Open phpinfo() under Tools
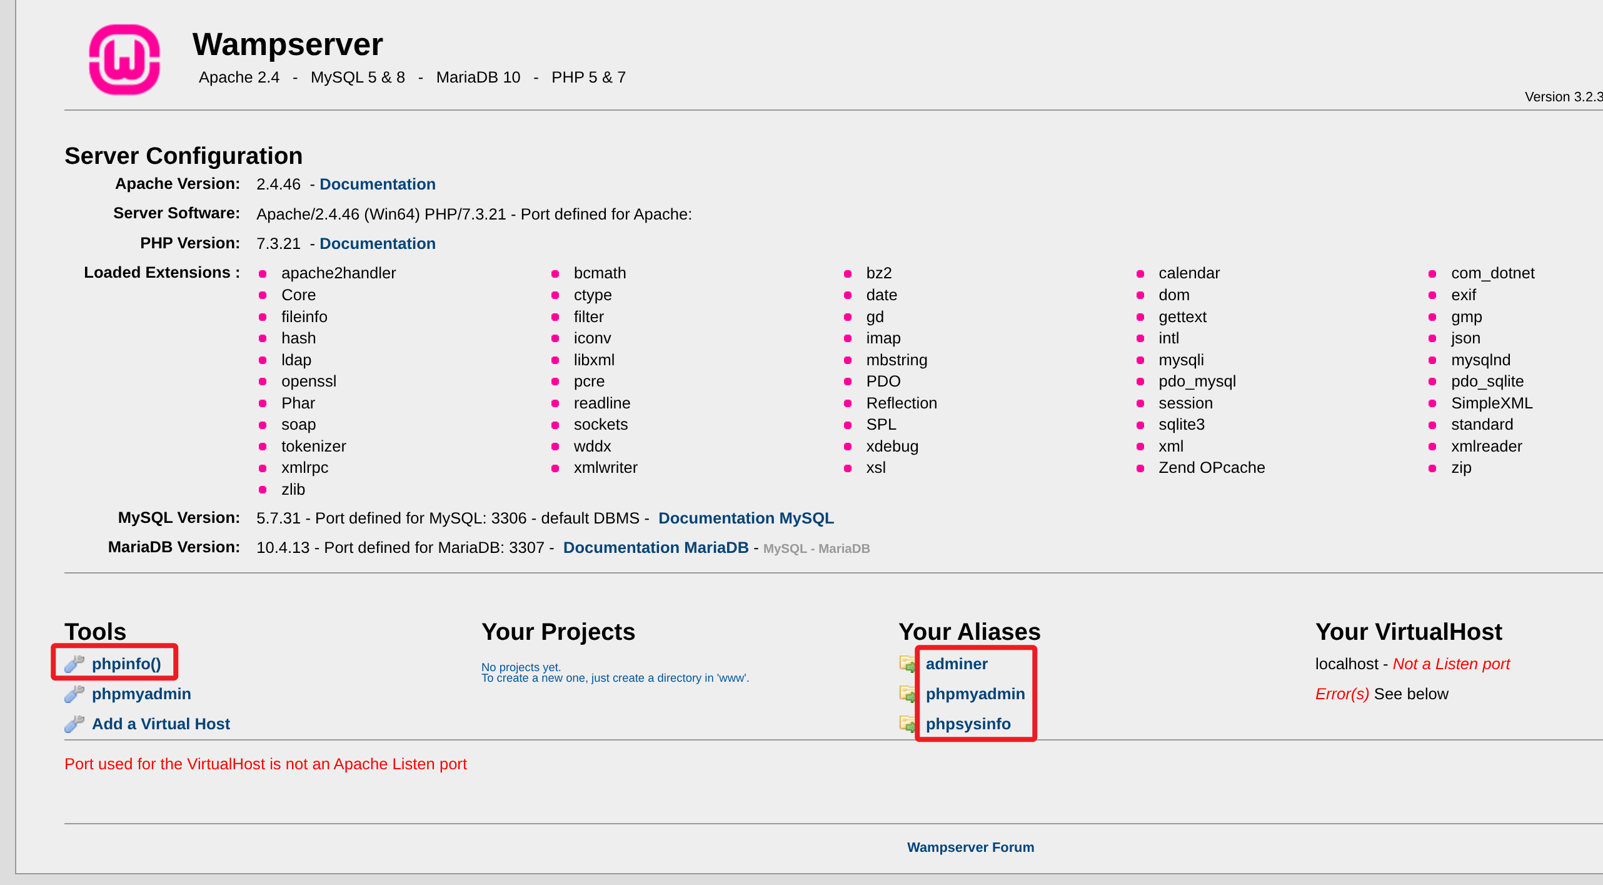The height and width of the screenshot is (885, 1603). [x=126, y=664]
